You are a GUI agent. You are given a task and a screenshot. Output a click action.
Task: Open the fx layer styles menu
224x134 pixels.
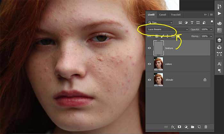point(173,127)
